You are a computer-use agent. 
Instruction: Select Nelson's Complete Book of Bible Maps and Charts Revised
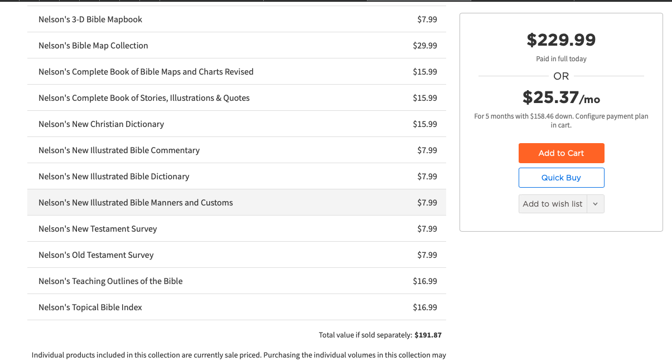coord(146,72)
